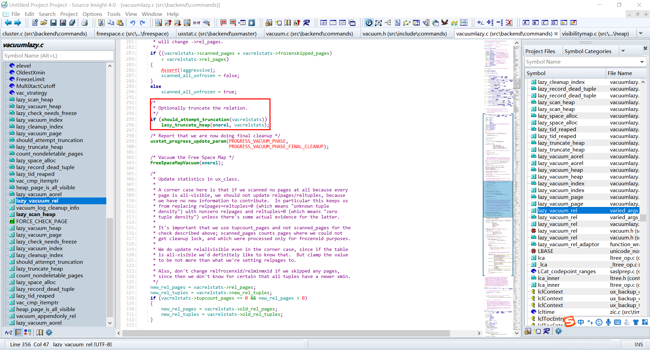This screenshot has width=650, height=350.
Task: Open the Symbol Categories dropdown arrow
Action: pyautogui.click(x=623, y=51)
